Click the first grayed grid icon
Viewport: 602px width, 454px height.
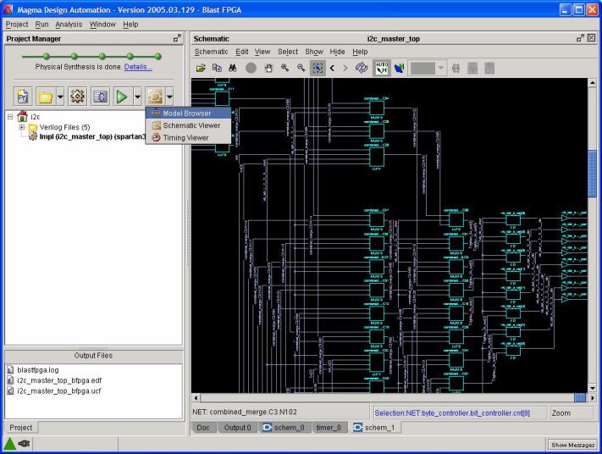click(472, 69)
